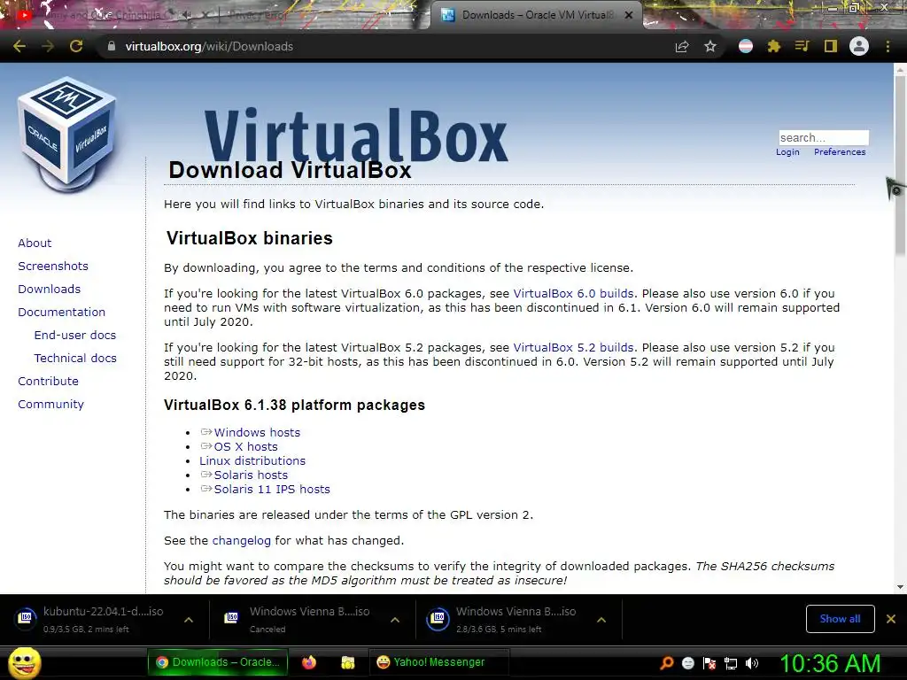Share this page using the share icon

682,46
